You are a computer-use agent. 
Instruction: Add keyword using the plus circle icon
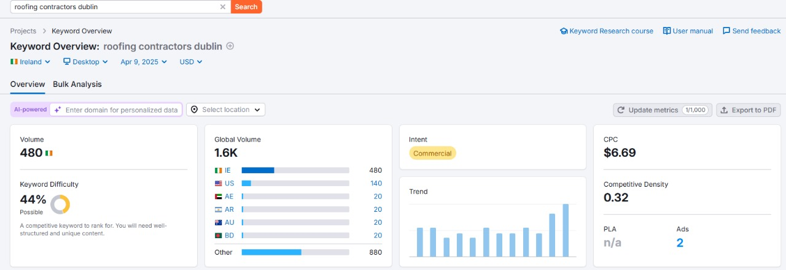(230, 46)
